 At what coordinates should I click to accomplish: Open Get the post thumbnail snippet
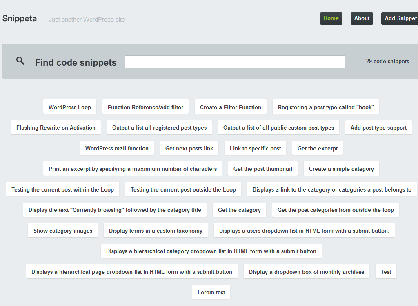coord(262,169)
